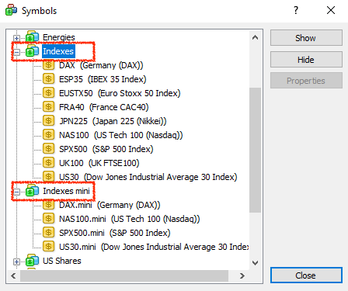The width and height of the screenshot is (348, 291).
Task: Click the Energies group folder icon
Action: pos(32,37)
